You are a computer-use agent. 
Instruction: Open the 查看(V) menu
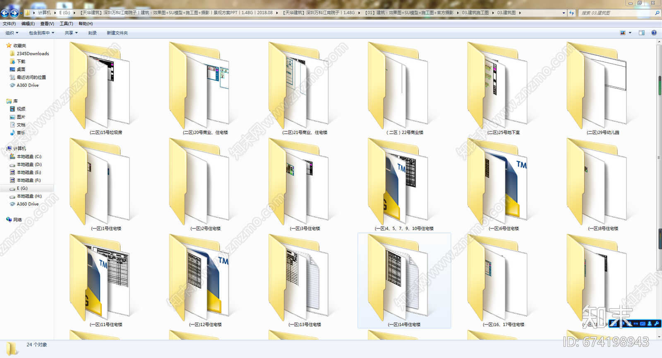[x=47, y=24]
